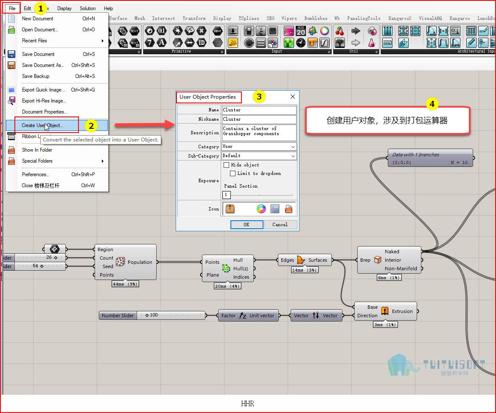
Task: Choose Save Document As from File menu
Action: (x=57, y=65)
